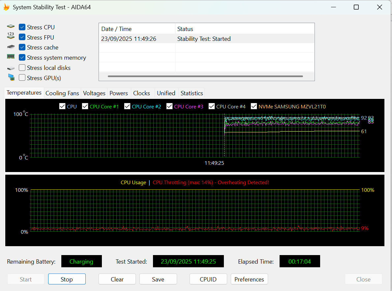This screenshot has width=392, height=291.
Task: Hide CPU Core #1 from the graph
Action: coord(85,106)
